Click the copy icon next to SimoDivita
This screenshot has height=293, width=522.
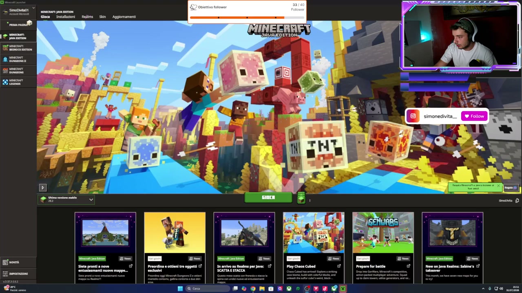tap(517, 200)
